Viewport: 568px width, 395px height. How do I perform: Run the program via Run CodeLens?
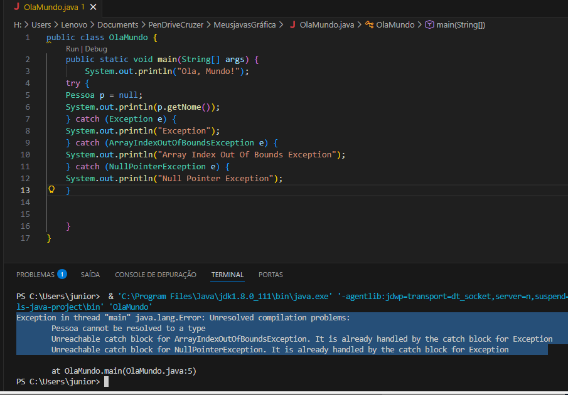[x=73, y=49]
